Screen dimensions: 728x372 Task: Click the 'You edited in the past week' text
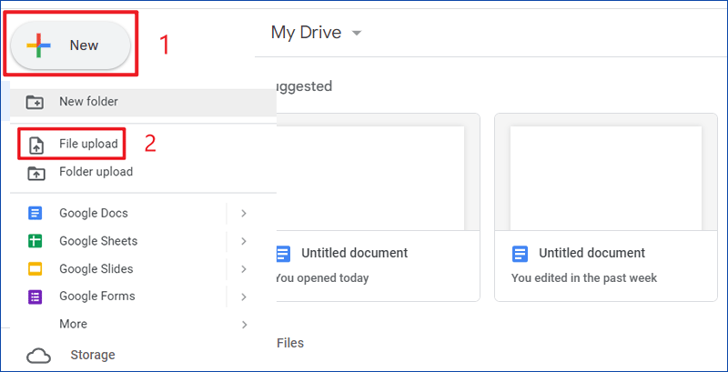[x=584, y=278]
